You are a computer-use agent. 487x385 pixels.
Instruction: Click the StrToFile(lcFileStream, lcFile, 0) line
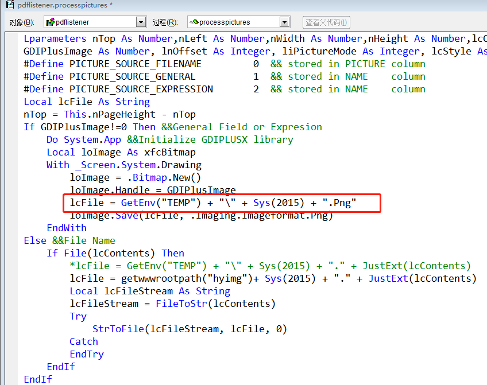pyautogui.click(x=190, y=329)
